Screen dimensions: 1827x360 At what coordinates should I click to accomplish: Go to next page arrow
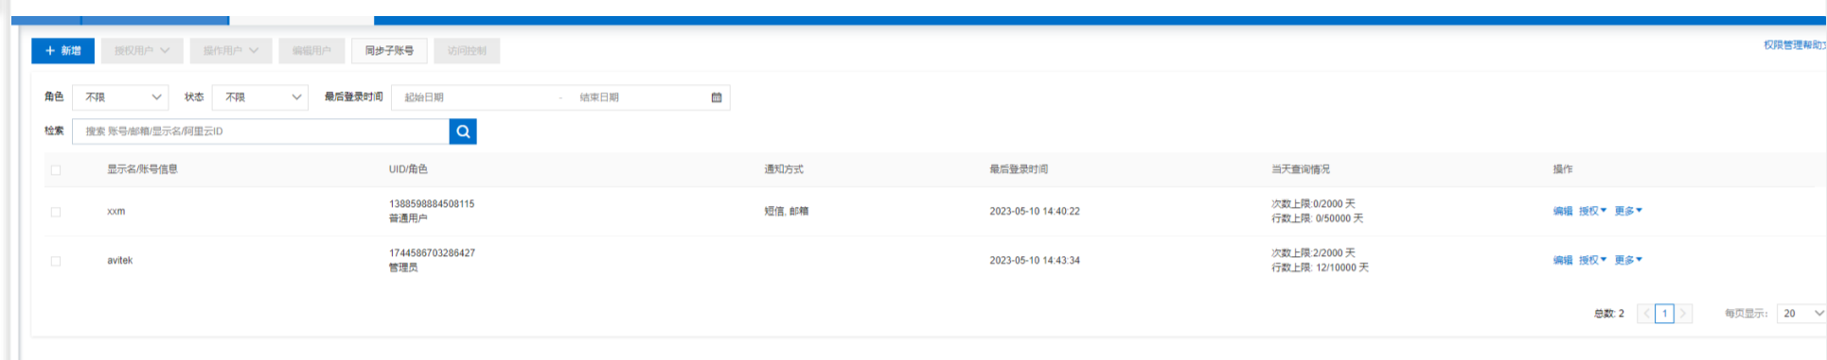pyautogui.click(x=1683, y=314)
